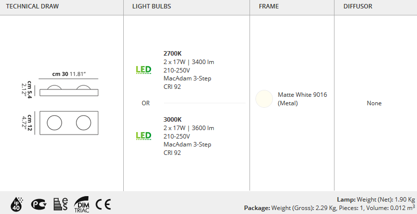
Task: Click the LED icon beside 2700K
Action: (x=143, y=70)
